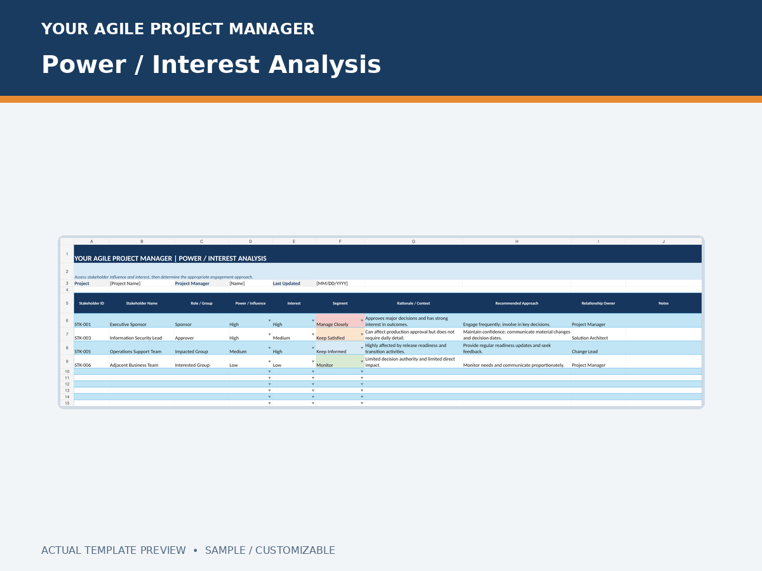The width and height of the screenshot is (762, 571).
Task: Click the Role / Group column heading
Action: (x=202, y=303)
